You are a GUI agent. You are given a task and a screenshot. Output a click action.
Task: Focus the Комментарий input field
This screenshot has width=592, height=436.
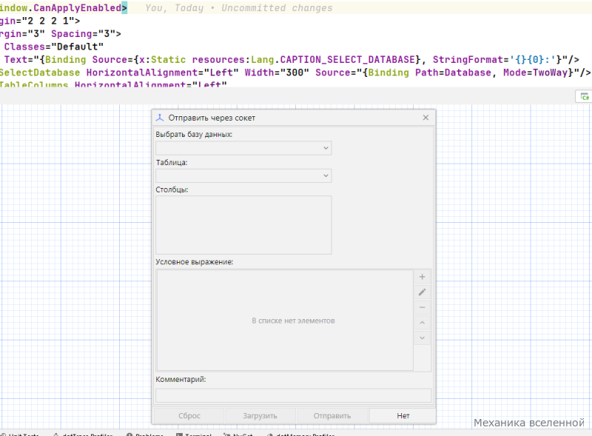(293, 395)
